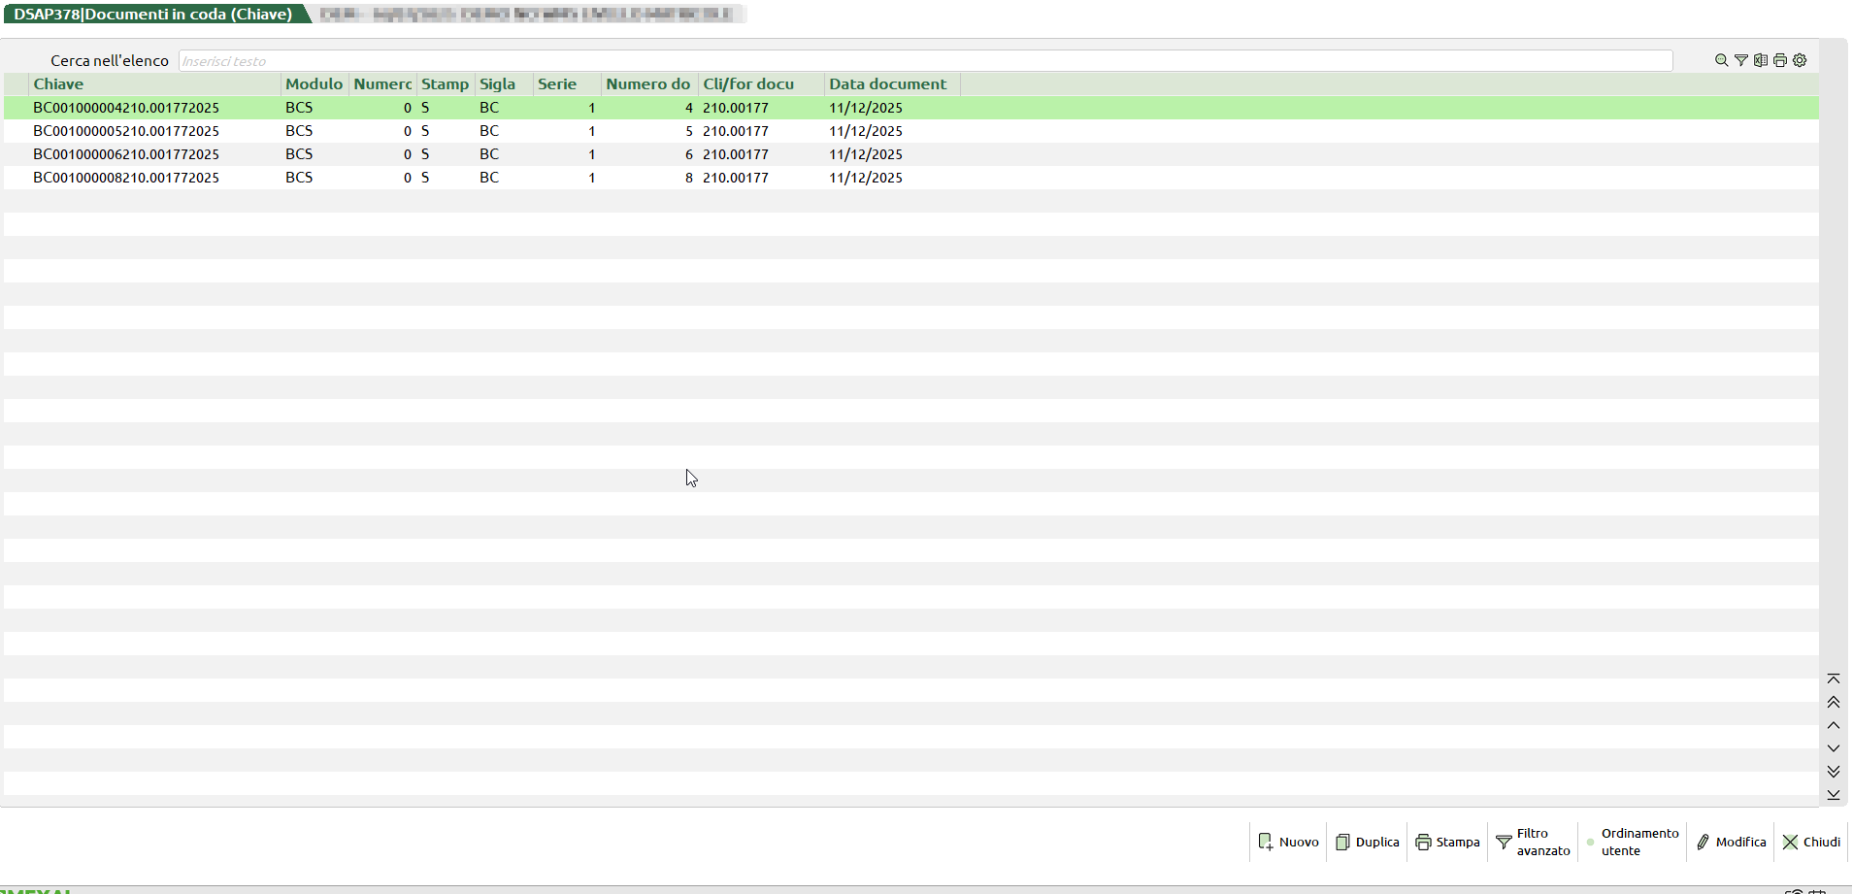Toggle Ordinamento utente
This screenshot has width=1853, height=894.
point(1633,842)
